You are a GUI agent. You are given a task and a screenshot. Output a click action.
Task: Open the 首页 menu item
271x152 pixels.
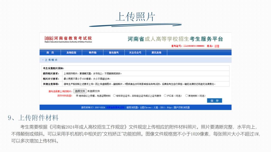tap(50, 53)
